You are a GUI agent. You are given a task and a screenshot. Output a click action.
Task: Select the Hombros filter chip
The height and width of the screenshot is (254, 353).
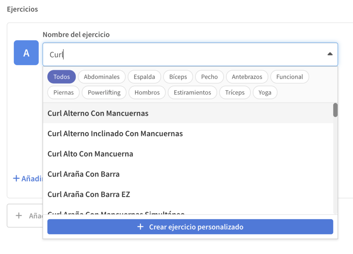tap(147, 93)
